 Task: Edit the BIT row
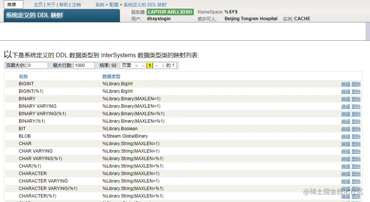(x=346, y=129)
